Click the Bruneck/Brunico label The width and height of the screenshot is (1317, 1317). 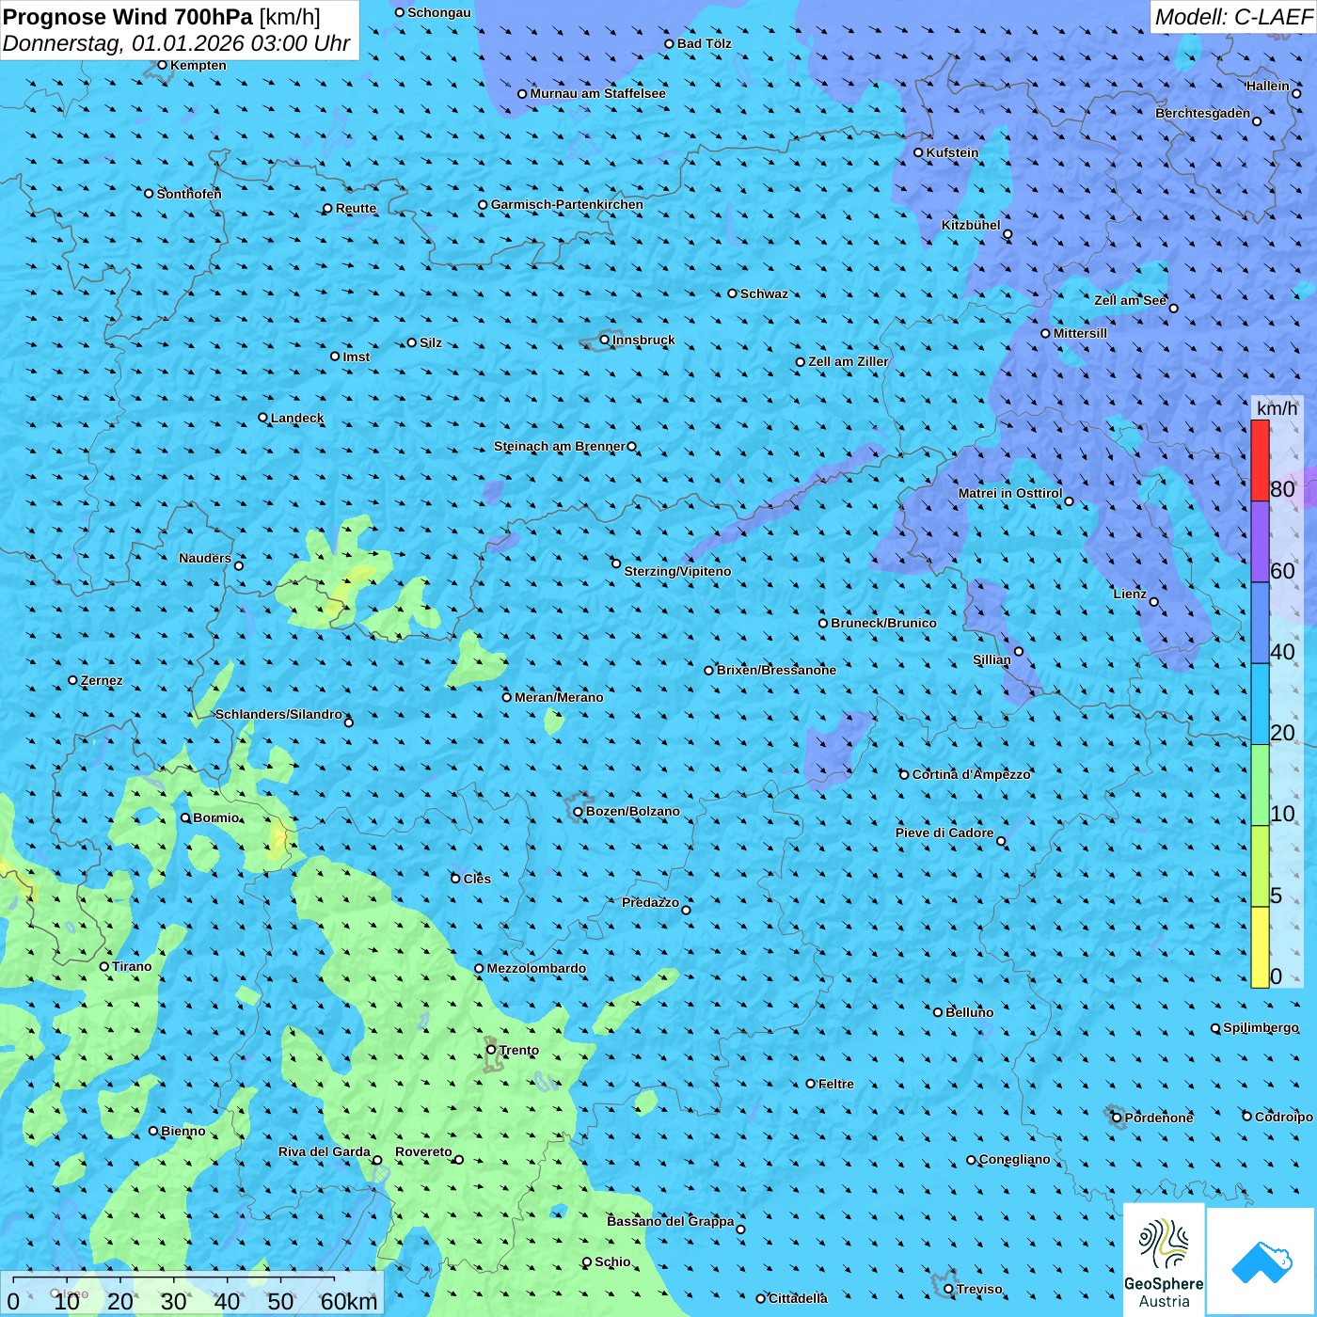point(883,623)
